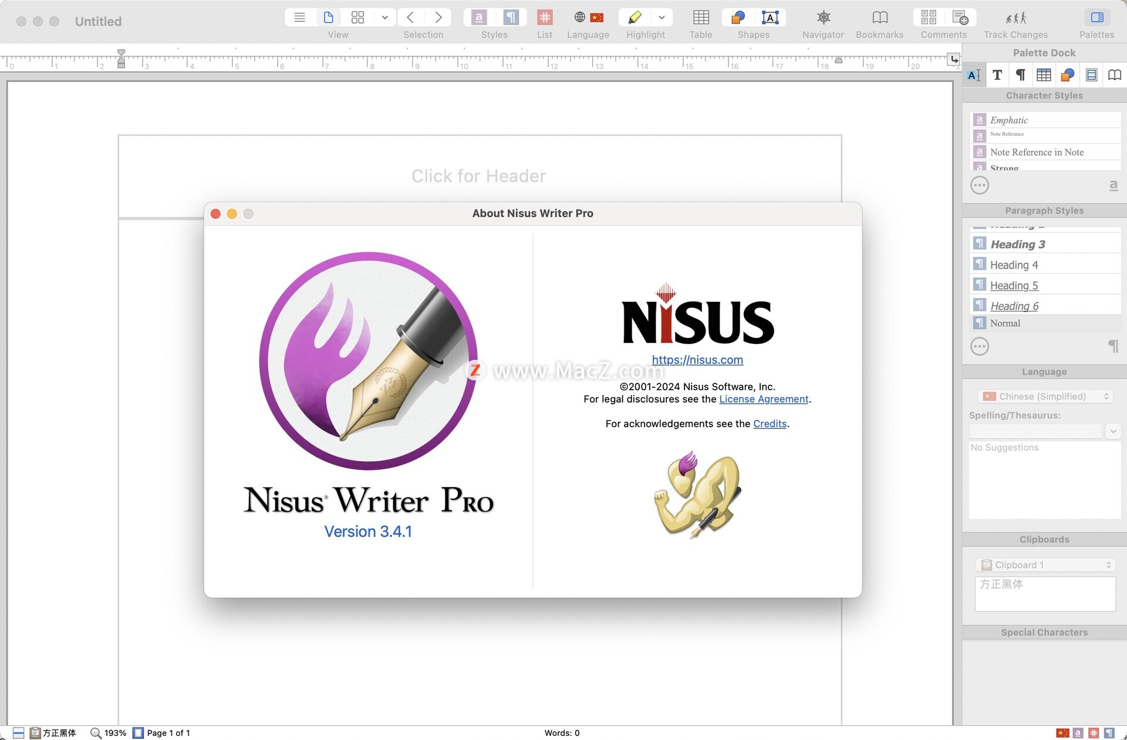Toggle the Navigator sidebar
The image size is (1127, 740).
click(824, 17)
